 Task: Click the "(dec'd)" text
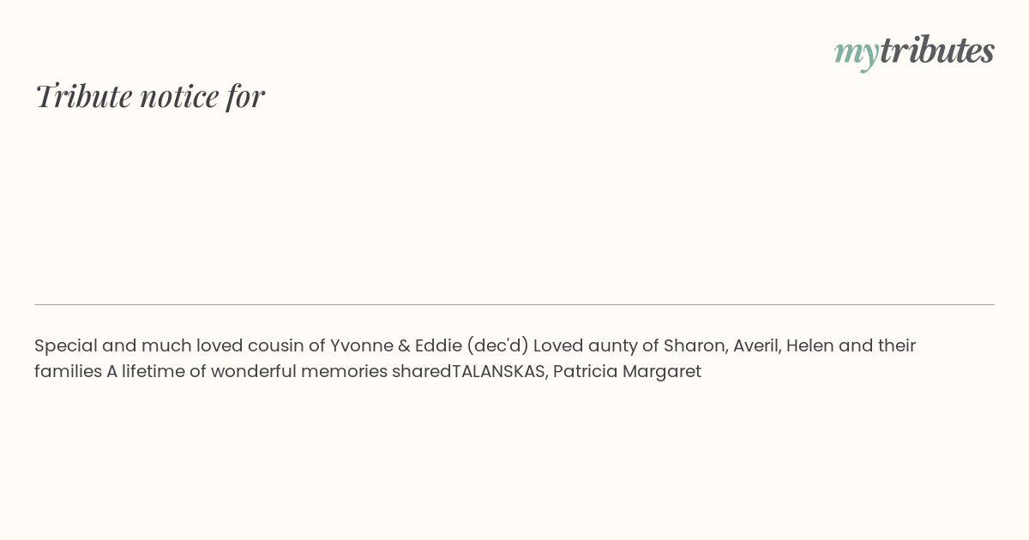[497, 346]
